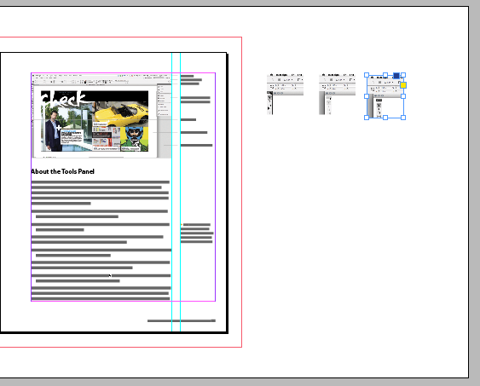Click the footer text line at page bottom
The width and height of the screenshot is (480, 386).
click(182, 321)
